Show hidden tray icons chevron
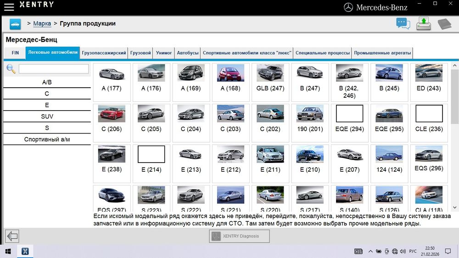Image resolution: width=459 pixels, height=258 pixels. [x=370, y=251]
